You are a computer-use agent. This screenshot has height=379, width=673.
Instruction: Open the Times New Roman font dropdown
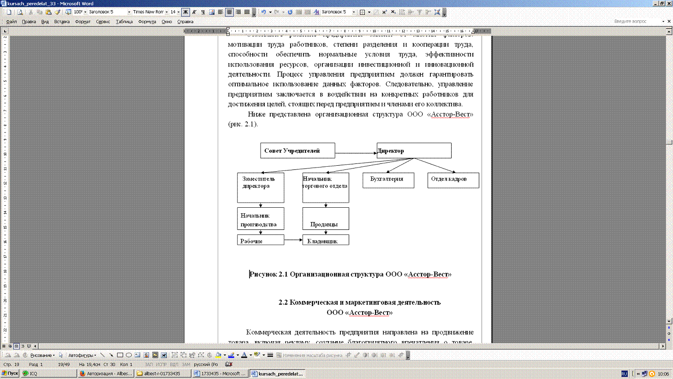pos(167,12)
